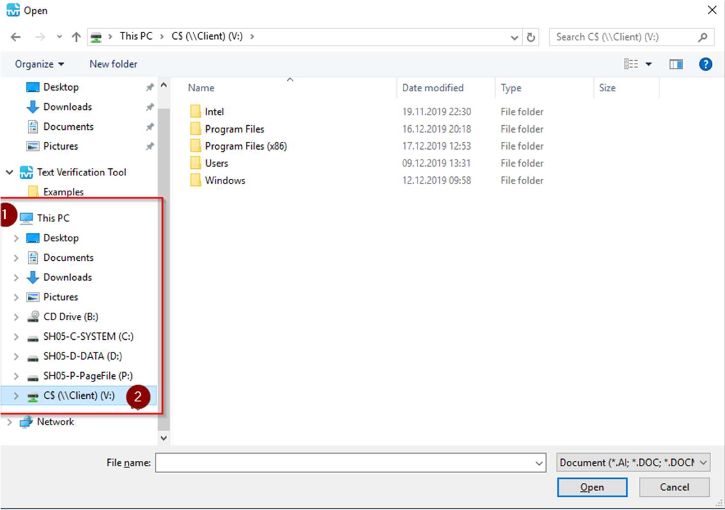Open the Organize menu

coord(38,64)
